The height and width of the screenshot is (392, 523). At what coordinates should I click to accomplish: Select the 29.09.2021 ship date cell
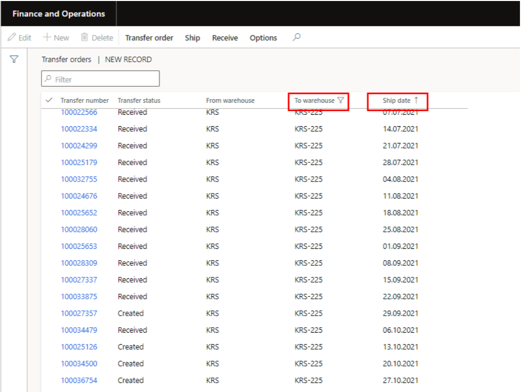(400, 313)
